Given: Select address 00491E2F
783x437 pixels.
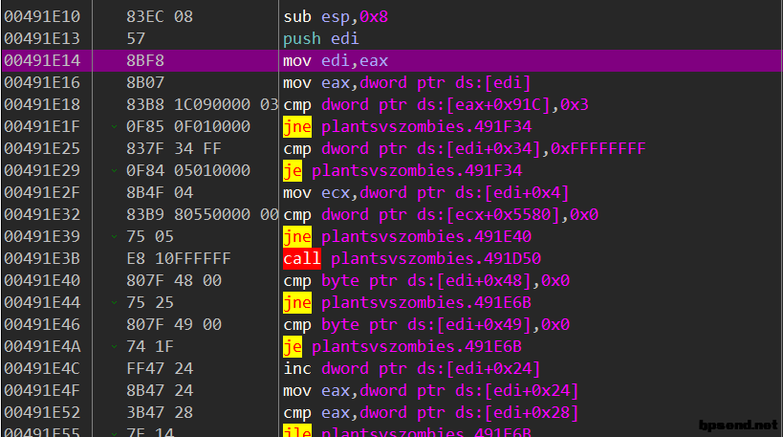Looking at the screenshot, I should (x=42, y=192).
